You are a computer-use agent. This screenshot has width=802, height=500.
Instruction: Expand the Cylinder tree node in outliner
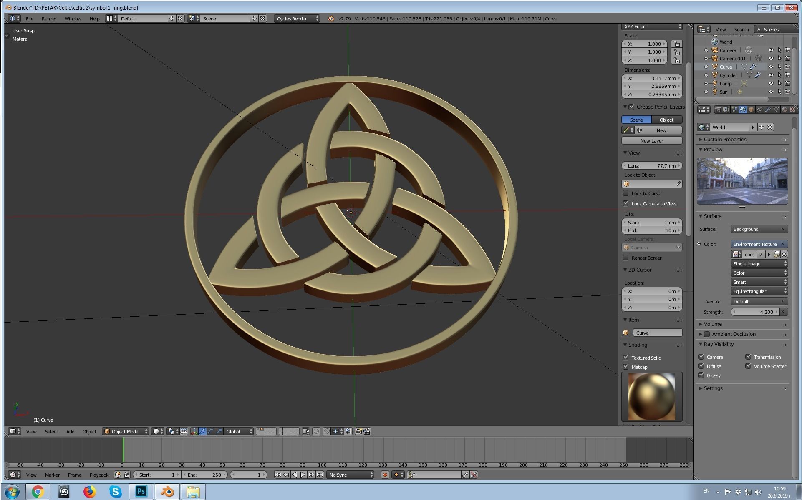pyautogui.click(x=706, y=75)
